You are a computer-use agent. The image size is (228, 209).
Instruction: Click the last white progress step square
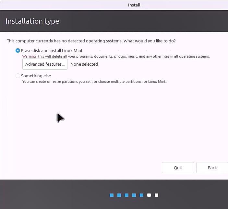[157, 195]
